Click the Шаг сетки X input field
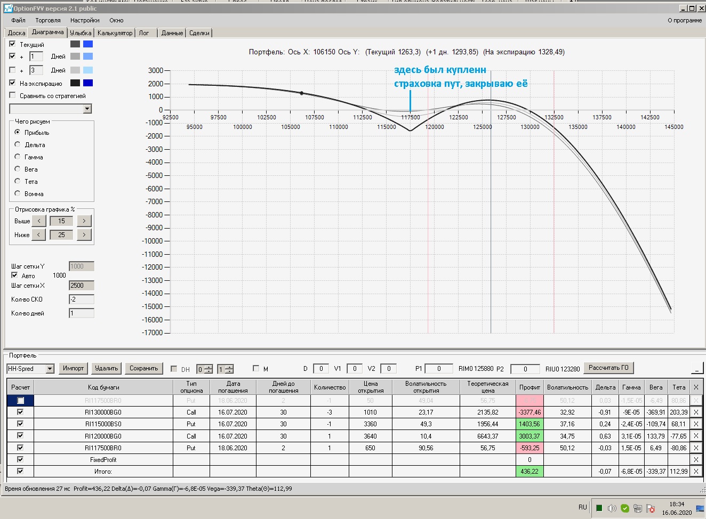The image size is (706, 519). click(x=82, y=286)
